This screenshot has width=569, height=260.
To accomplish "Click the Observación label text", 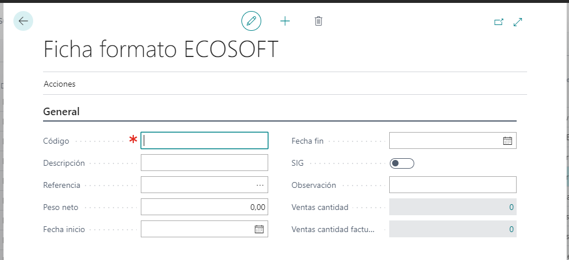I will (314, 186).
